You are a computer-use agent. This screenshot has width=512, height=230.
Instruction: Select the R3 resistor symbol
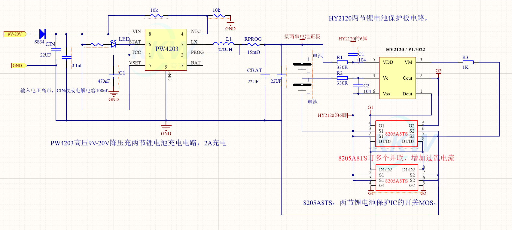coord(468,62)
